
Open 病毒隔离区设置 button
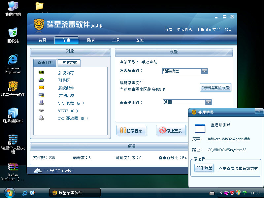(216, 88)
